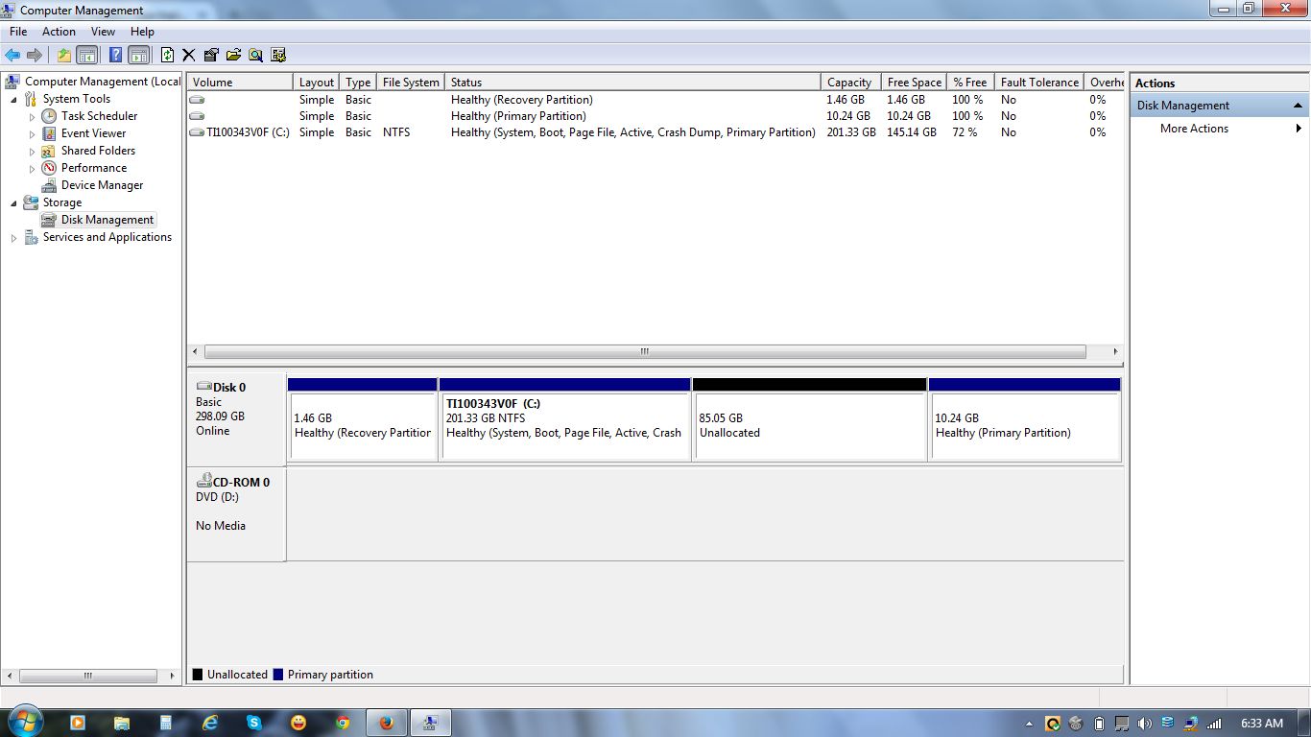This screenshot has height=737, width=1311.
Task: Open the Action menu
Action: pos(59,32)
